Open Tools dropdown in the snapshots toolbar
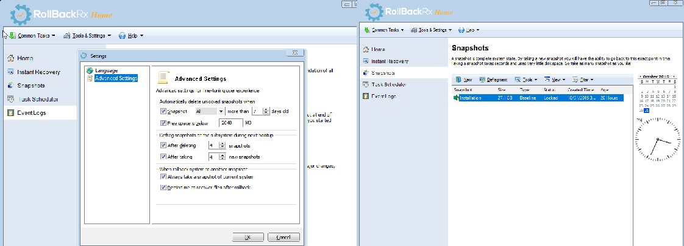The height and width of the screenshot is (246, 684). [x=526, y=80]
